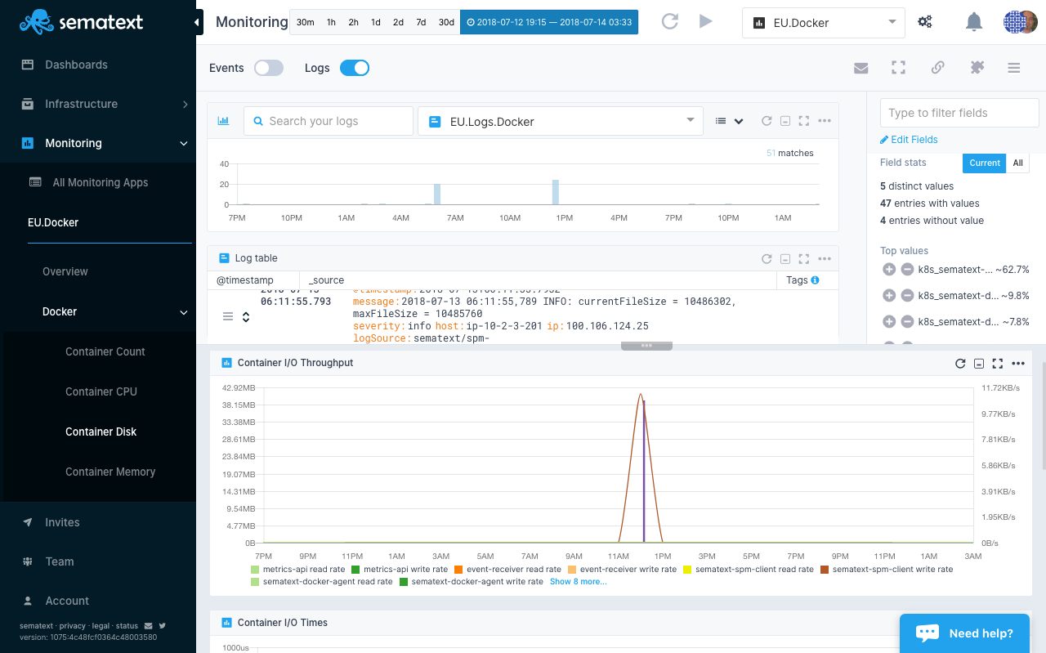Open Container Memory report
Viewport: 1046px width, 653px height.
(110, 472)
